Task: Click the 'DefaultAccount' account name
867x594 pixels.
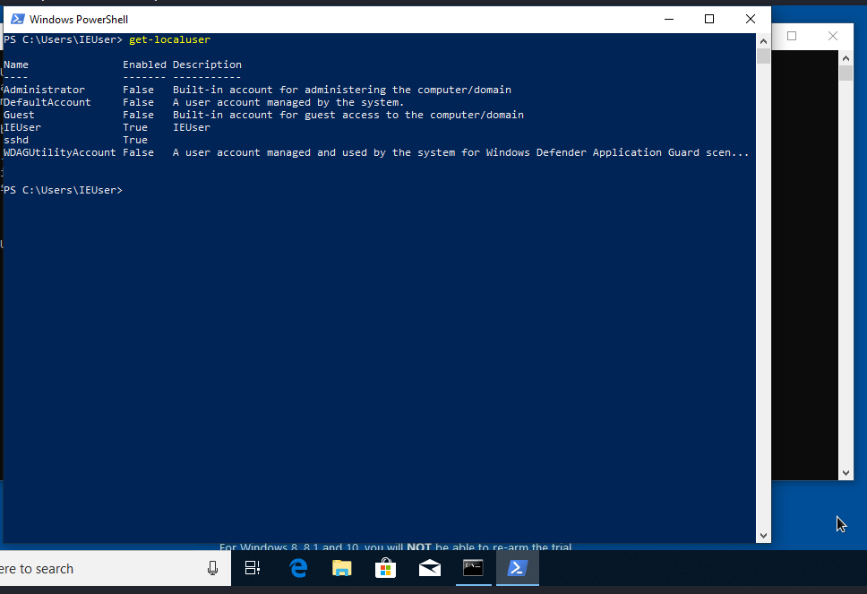Action: (x=47, y=102)
